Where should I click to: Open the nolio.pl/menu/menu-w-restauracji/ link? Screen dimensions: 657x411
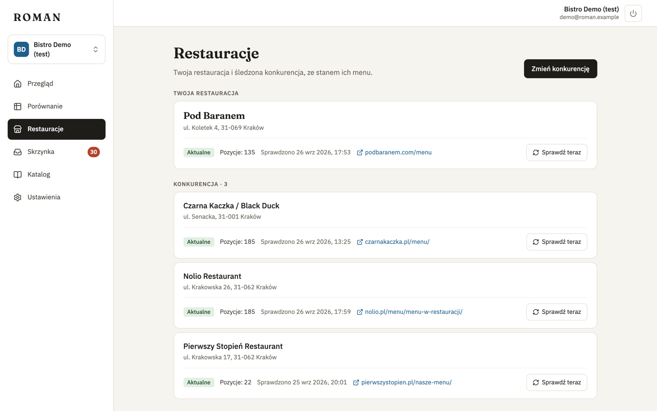coord(414,312)
